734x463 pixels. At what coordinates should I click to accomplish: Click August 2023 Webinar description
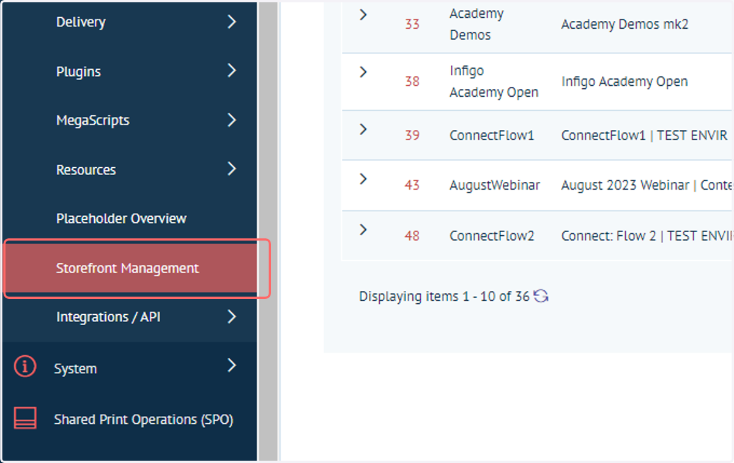646,185
